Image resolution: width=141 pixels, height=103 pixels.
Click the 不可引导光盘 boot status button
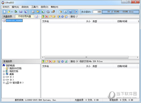click(25, 17)
